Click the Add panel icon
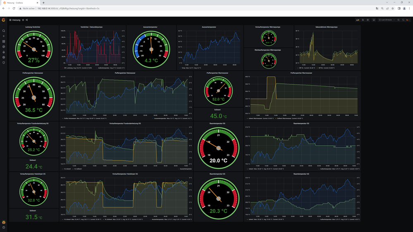This screenshot has height=232, width=413. tap(358, 20)
